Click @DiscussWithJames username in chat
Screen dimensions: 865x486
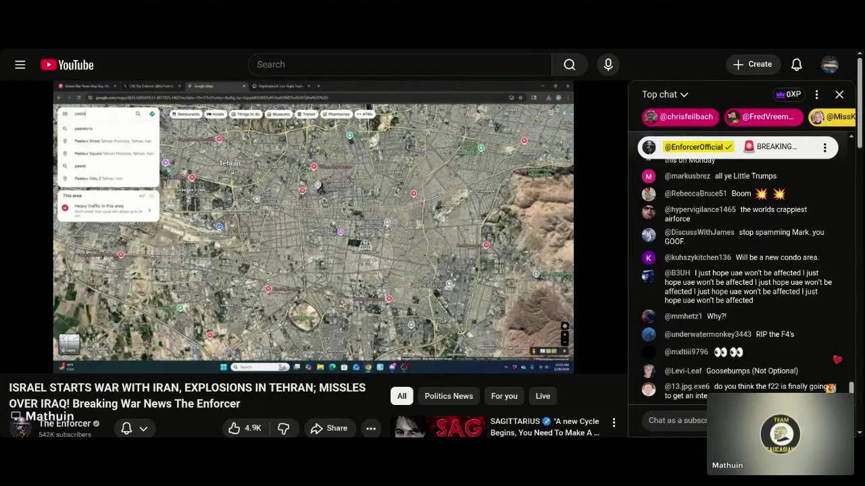click(x=699, y=232)
